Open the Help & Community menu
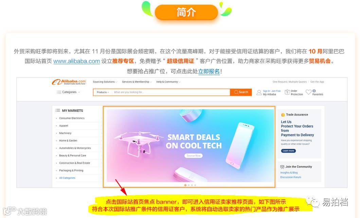This screenshot has height=218, width=360. pos(168,82)
